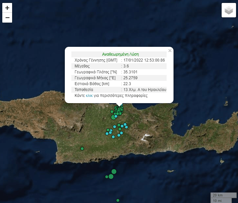238x203 pixels.
Task: Click the largest green marker below Heraklion cluster
Action: click(x=113, y=117)
